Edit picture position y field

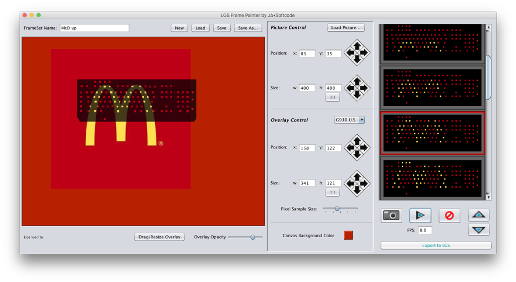pyautogui.click(x=333, y=53)
